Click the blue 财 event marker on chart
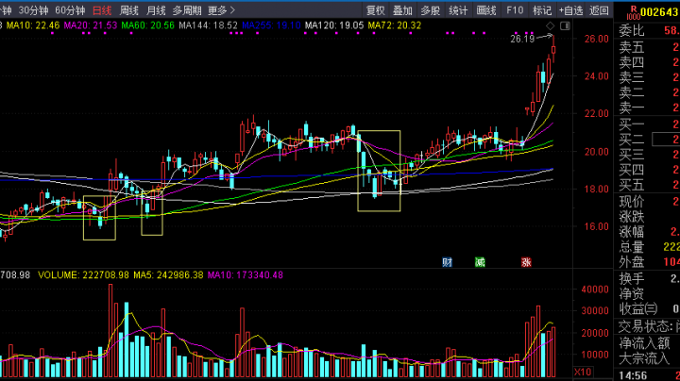Viewport: 680px width, 381px height. [x=448, y=262]
